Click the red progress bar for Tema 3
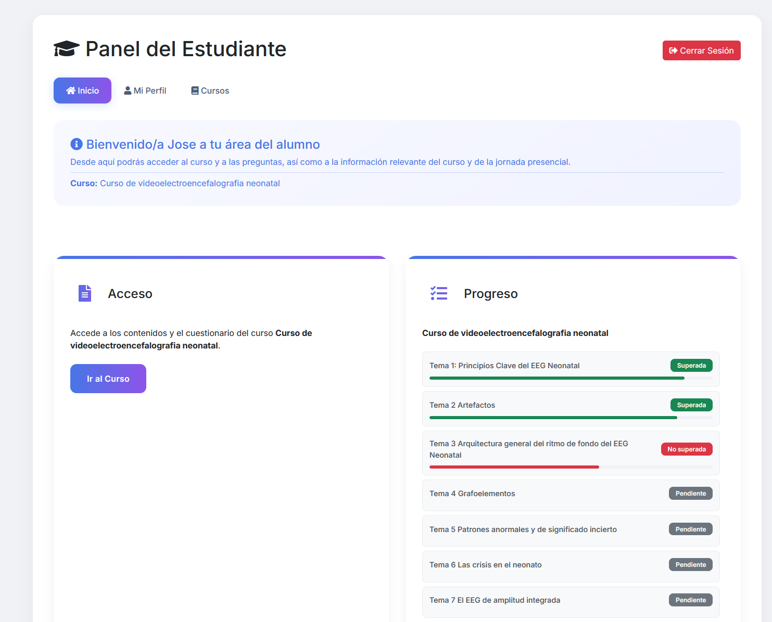This screenshot has height=622, width=772. 514,467
